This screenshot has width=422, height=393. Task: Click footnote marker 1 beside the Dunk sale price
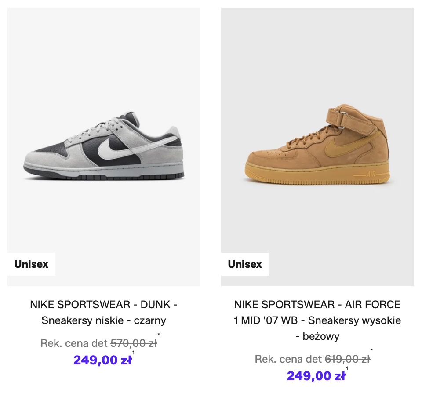(x=134, y=353)
